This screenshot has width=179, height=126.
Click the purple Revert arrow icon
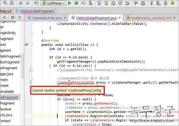[x=127, y=3]
